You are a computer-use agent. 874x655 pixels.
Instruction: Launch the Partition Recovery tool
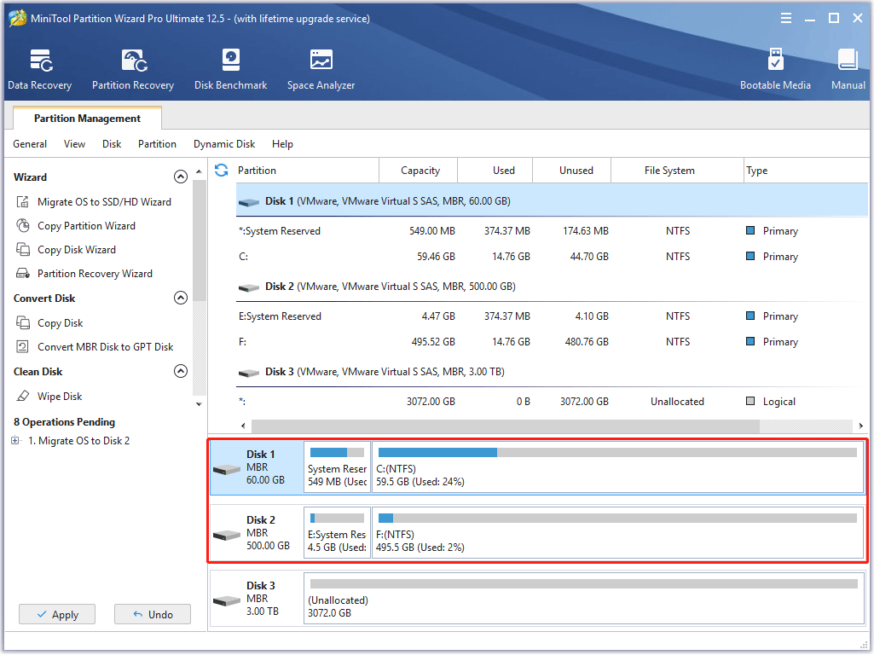(x=132, y=68)
